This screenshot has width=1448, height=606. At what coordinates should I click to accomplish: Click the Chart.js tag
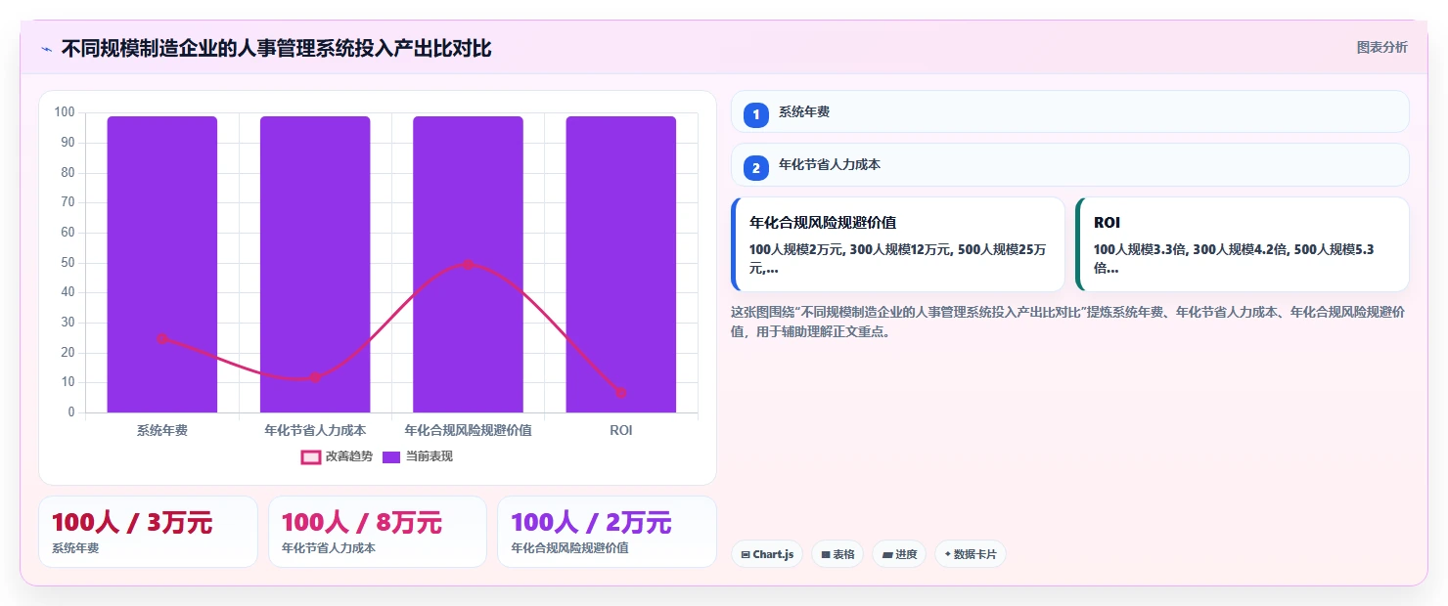tap(767, 554)
